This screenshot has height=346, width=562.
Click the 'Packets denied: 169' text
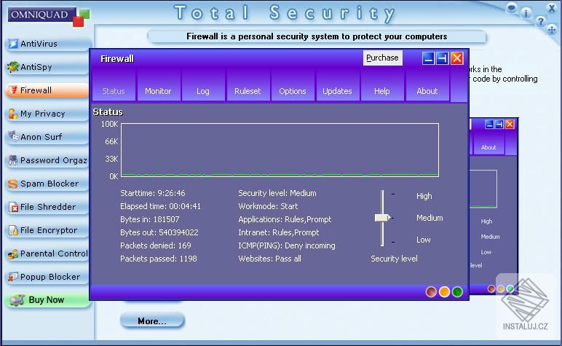(156, 245)
